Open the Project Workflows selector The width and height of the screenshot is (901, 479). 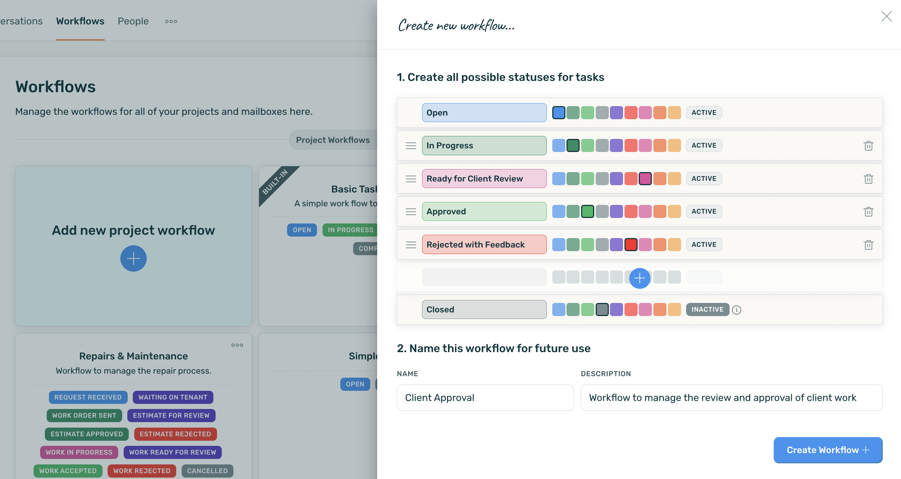point(333,140)
